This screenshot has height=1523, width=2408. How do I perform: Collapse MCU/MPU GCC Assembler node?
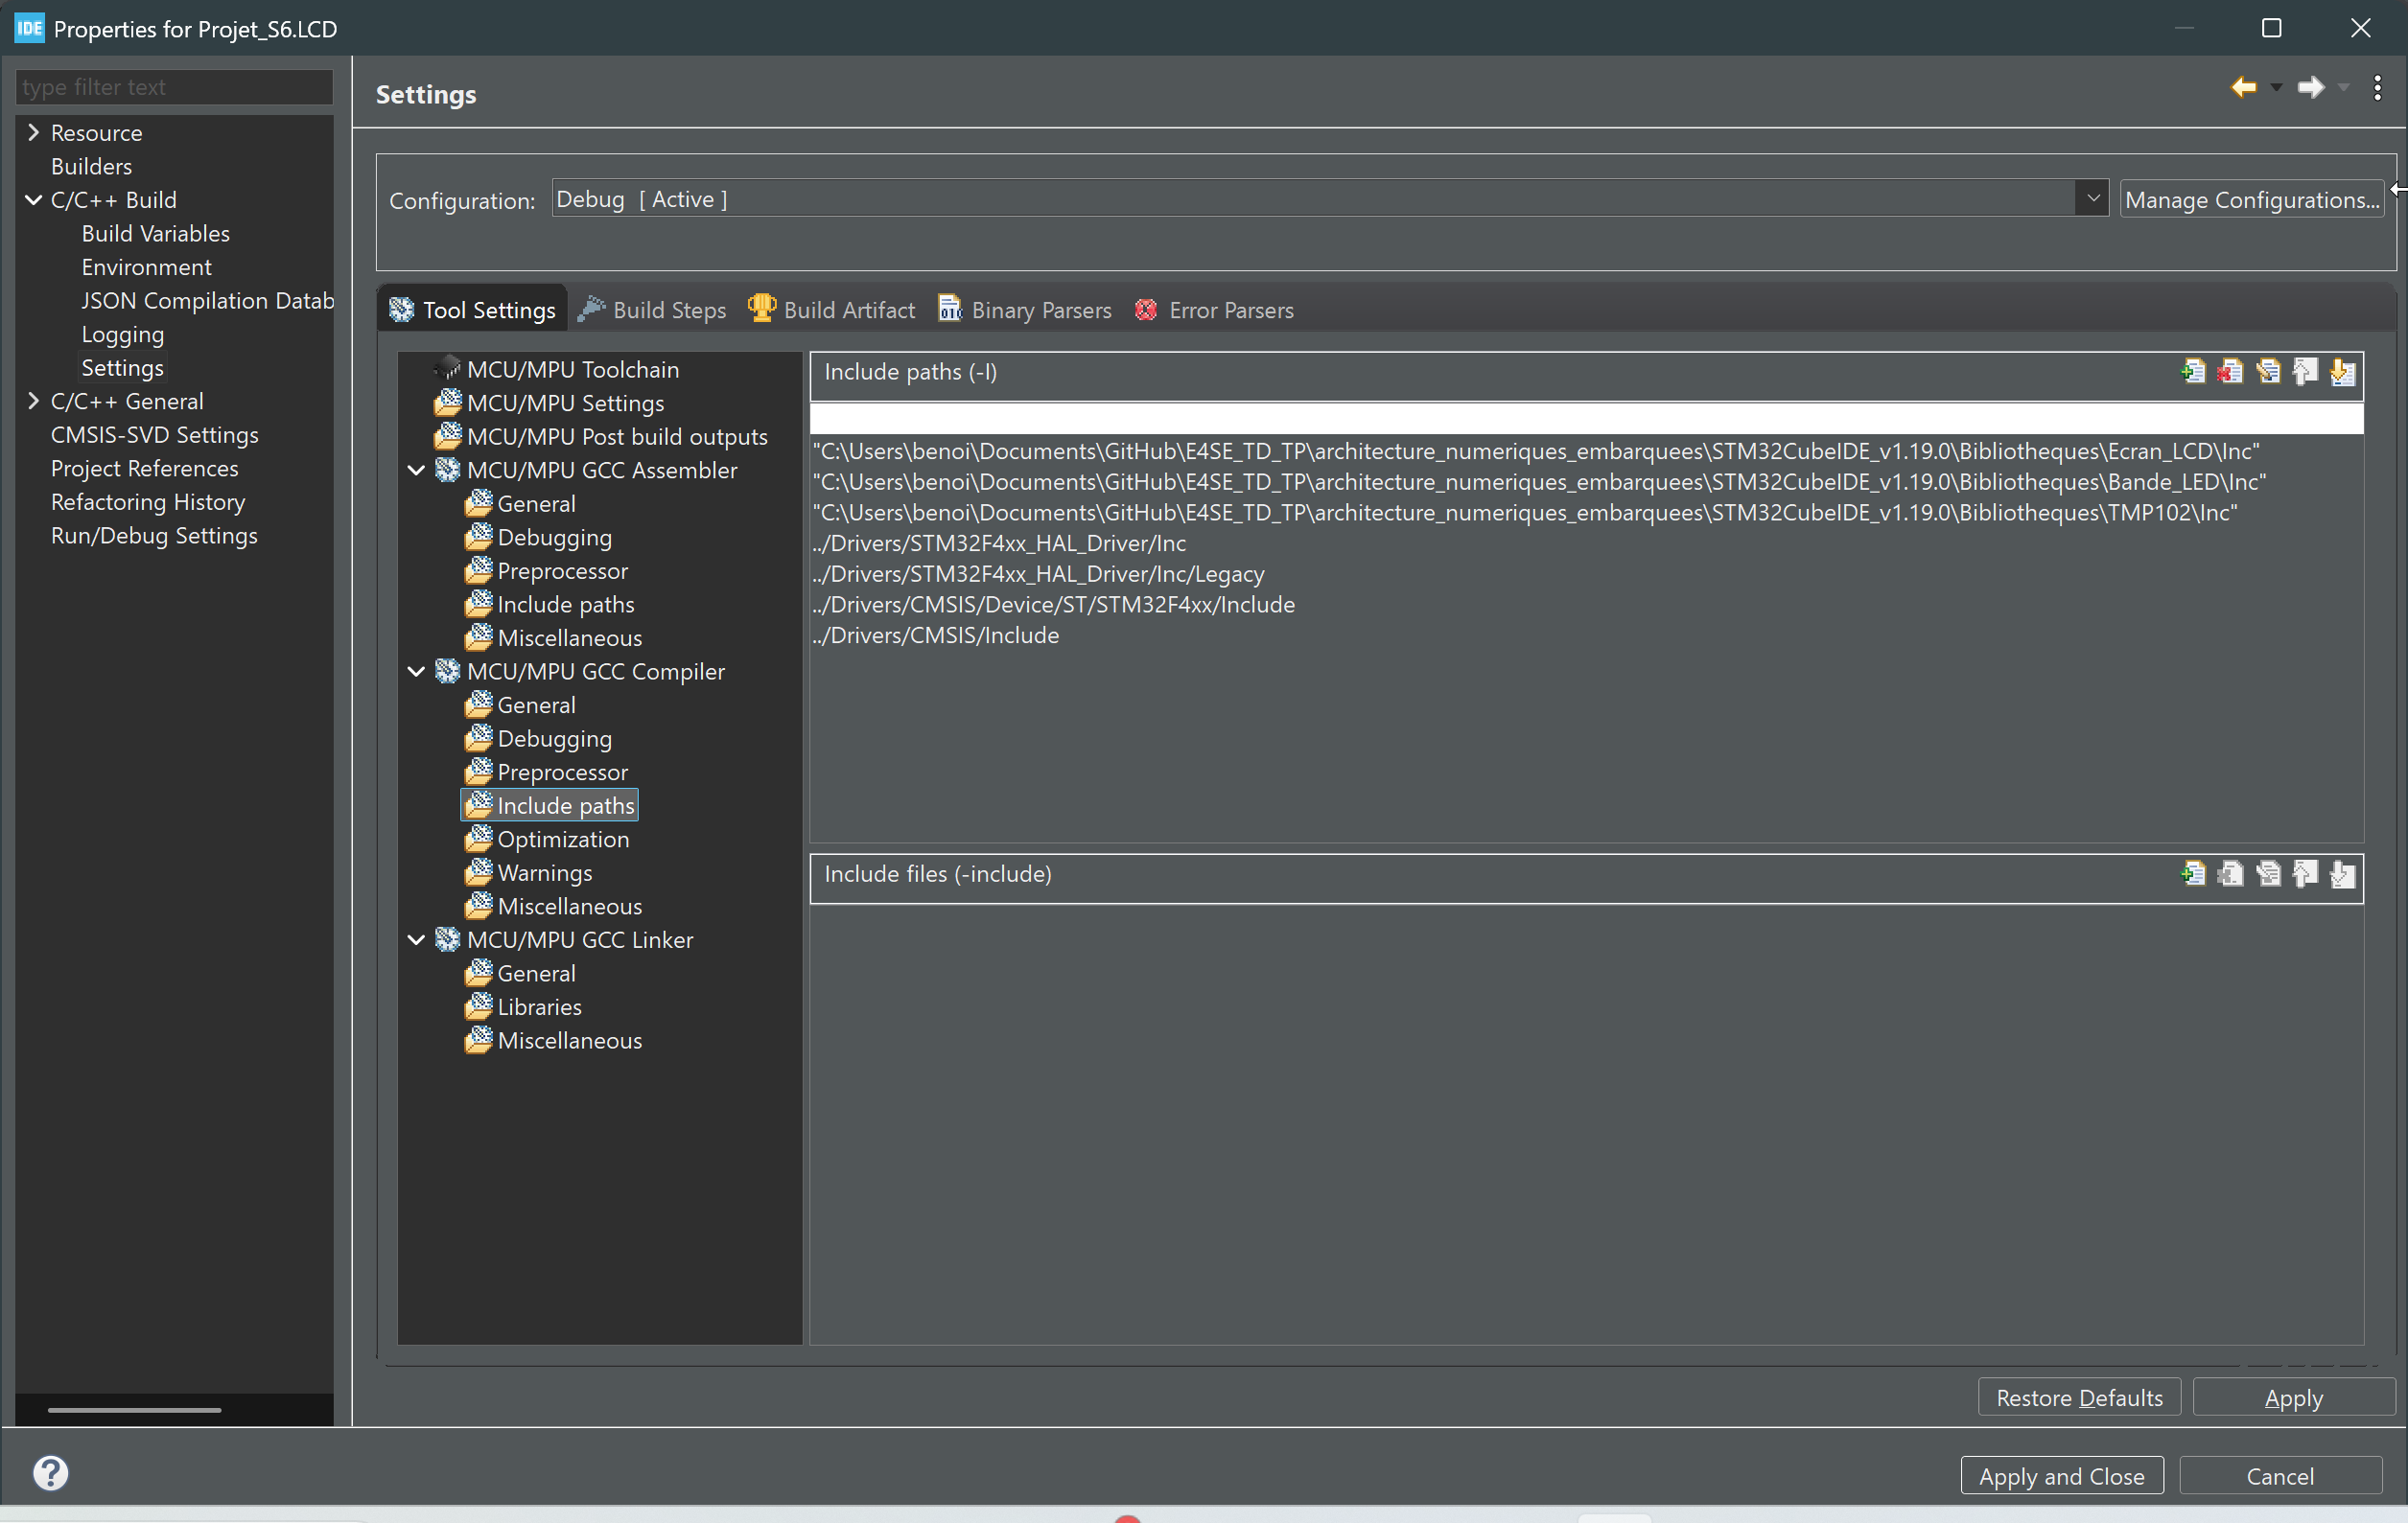(x=417, y=470)
